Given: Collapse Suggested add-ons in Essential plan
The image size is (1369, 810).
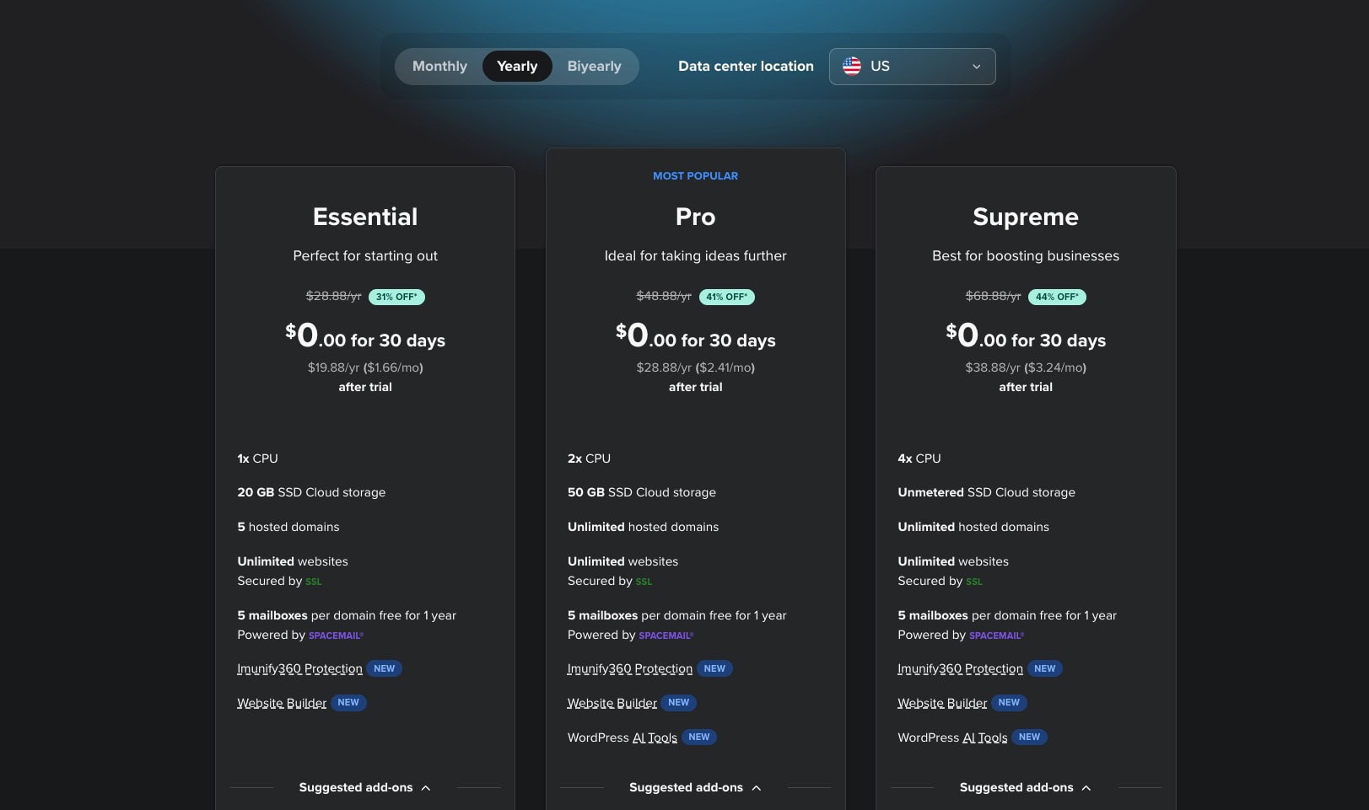Looking at the screenshot, I should tap(364, 787).
